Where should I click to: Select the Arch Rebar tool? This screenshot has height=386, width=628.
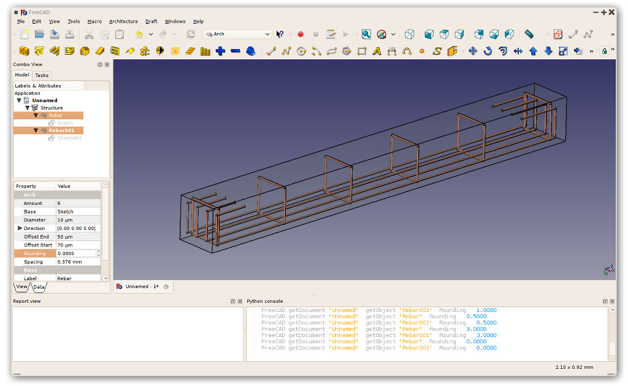[55, 51]
